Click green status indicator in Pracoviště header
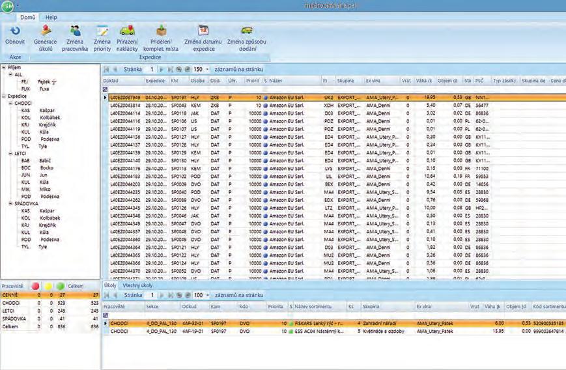Image resolution: width=566 pixels, height=370 pixels. [x=61, y=286]
